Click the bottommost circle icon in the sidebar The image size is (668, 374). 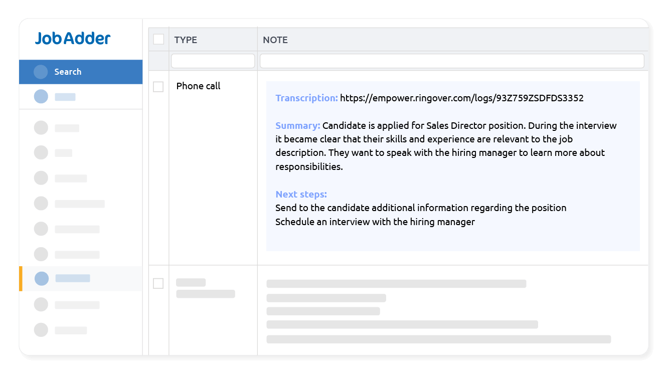(x=41, y=330)
